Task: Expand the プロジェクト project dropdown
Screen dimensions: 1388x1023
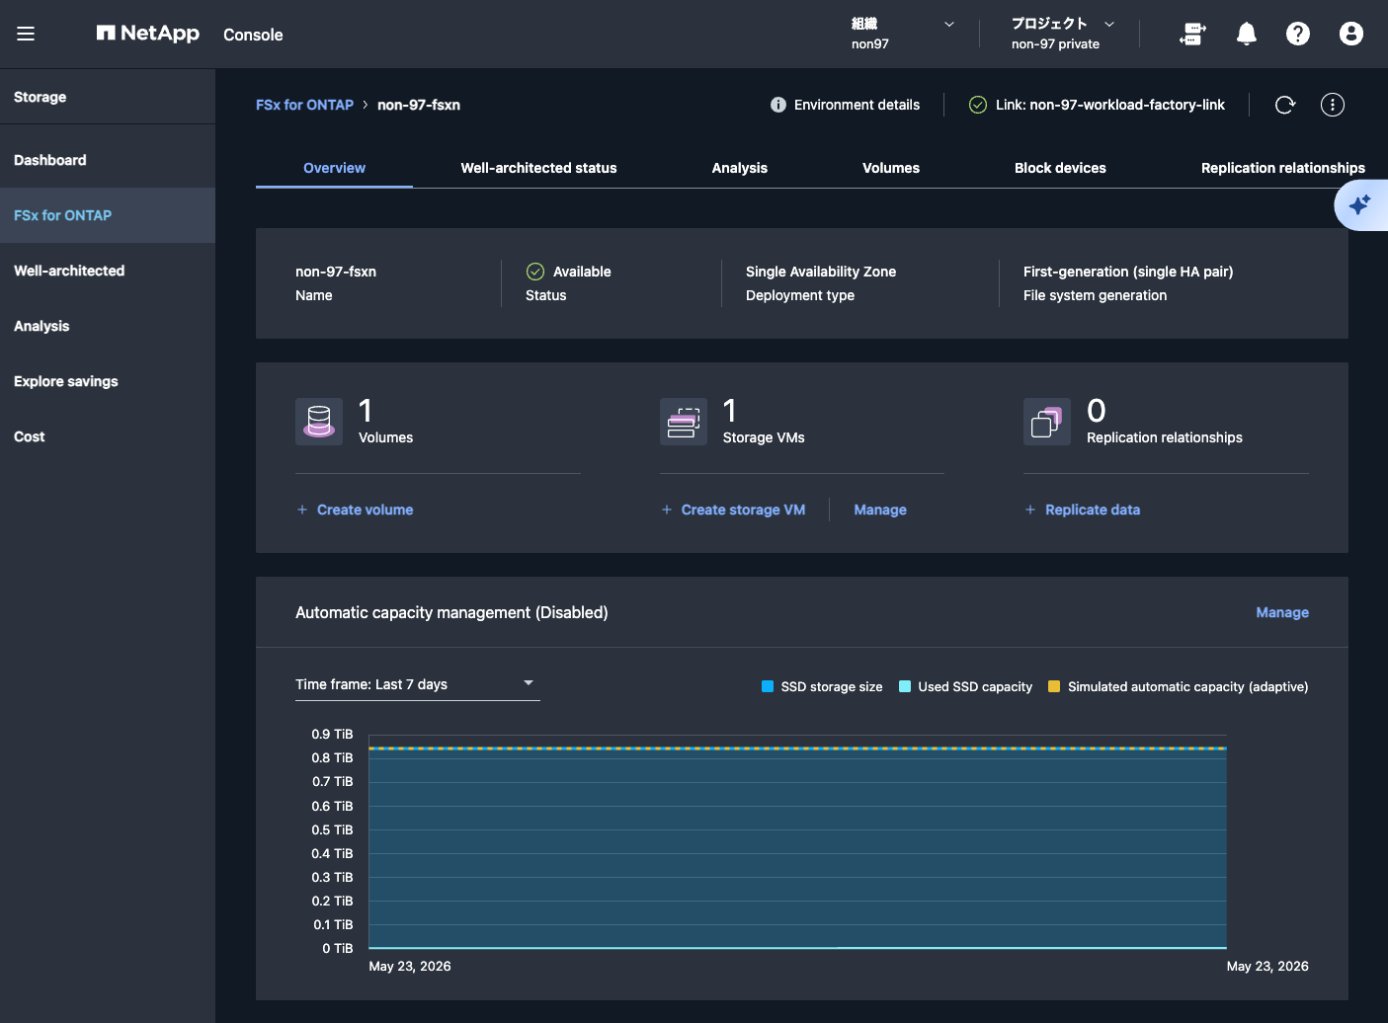Action: click(x=1063, y=34)
